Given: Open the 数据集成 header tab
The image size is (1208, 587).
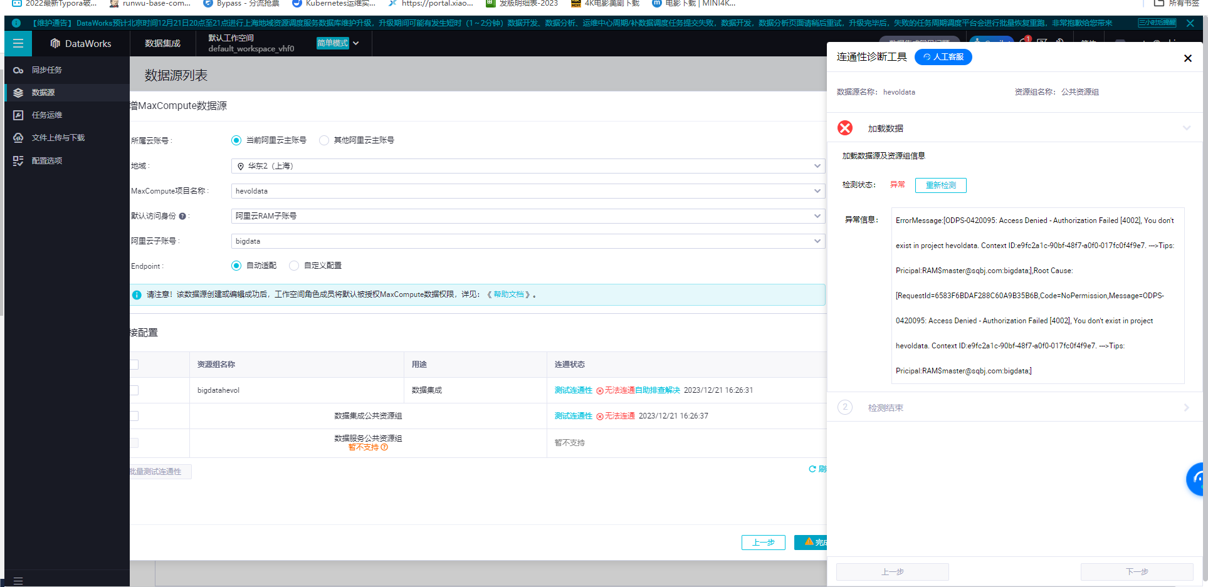Looking at the screenshot, I should pyautogui.click(x=162, y=43).
